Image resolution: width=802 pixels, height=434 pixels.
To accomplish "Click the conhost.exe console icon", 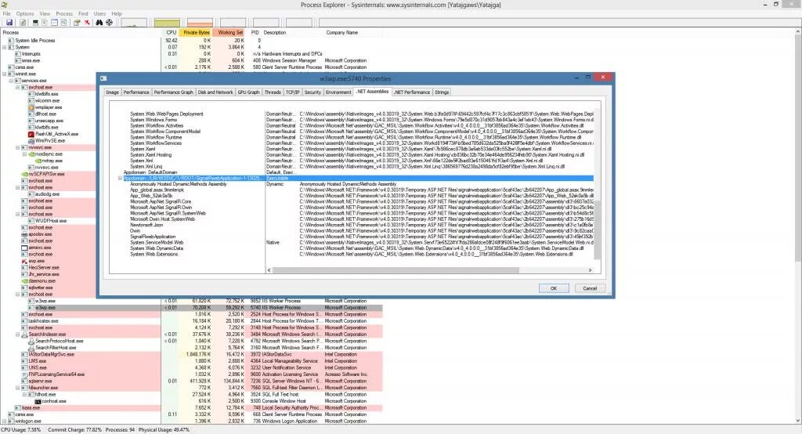I will tap(38, 401).
